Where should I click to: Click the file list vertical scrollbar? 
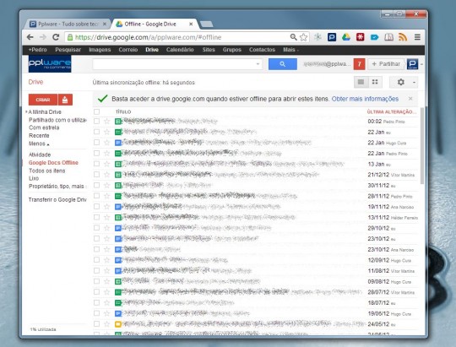tap(421, 145)
